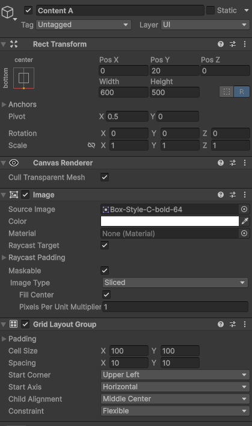
Task: Expand the Padding foldout
Action: point(4,339)
